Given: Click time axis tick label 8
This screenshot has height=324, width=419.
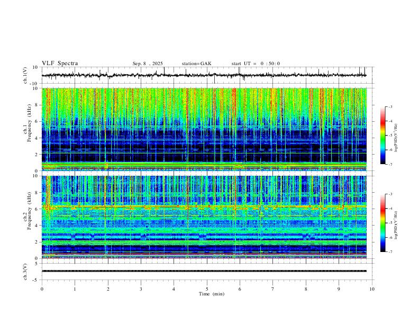Looking at the screenshot, I should click(x=306, y=289).
